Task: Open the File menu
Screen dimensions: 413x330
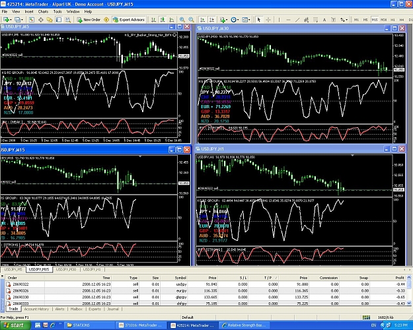Action: coord(5,12)
